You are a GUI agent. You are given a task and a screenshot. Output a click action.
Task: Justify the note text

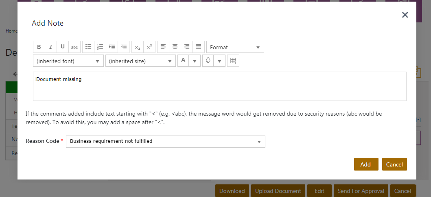point(199,47)
